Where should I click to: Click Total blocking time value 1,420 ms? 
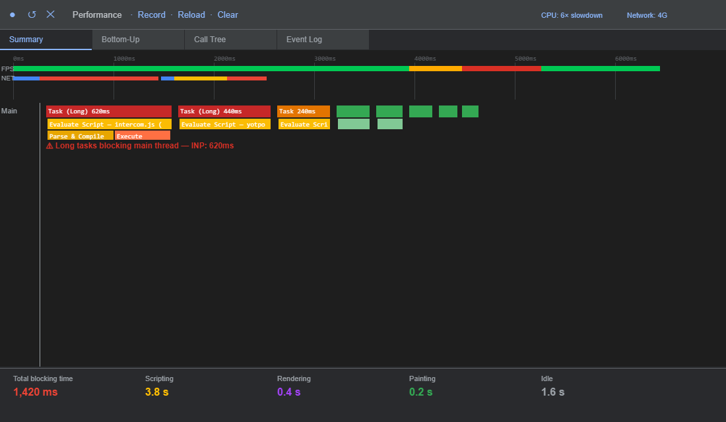point(36,392)
